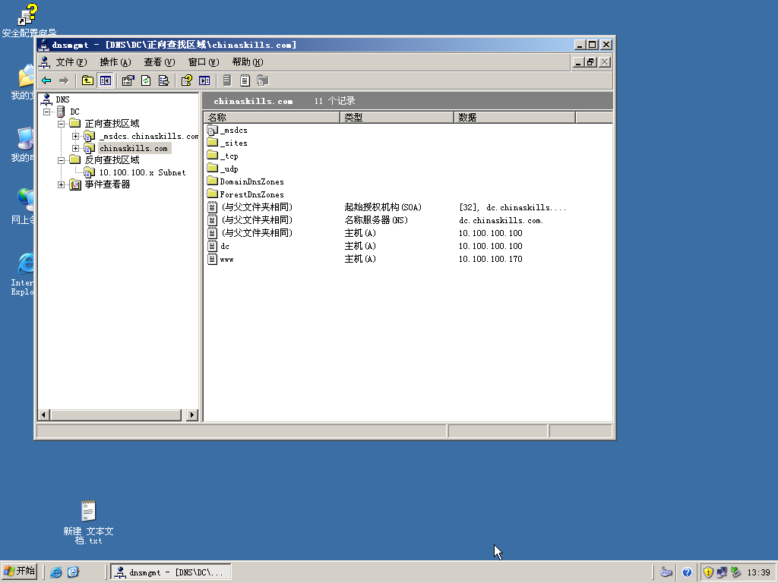
Task: Click the Forward arrow toolbar icon
Action: click(64, 80)
